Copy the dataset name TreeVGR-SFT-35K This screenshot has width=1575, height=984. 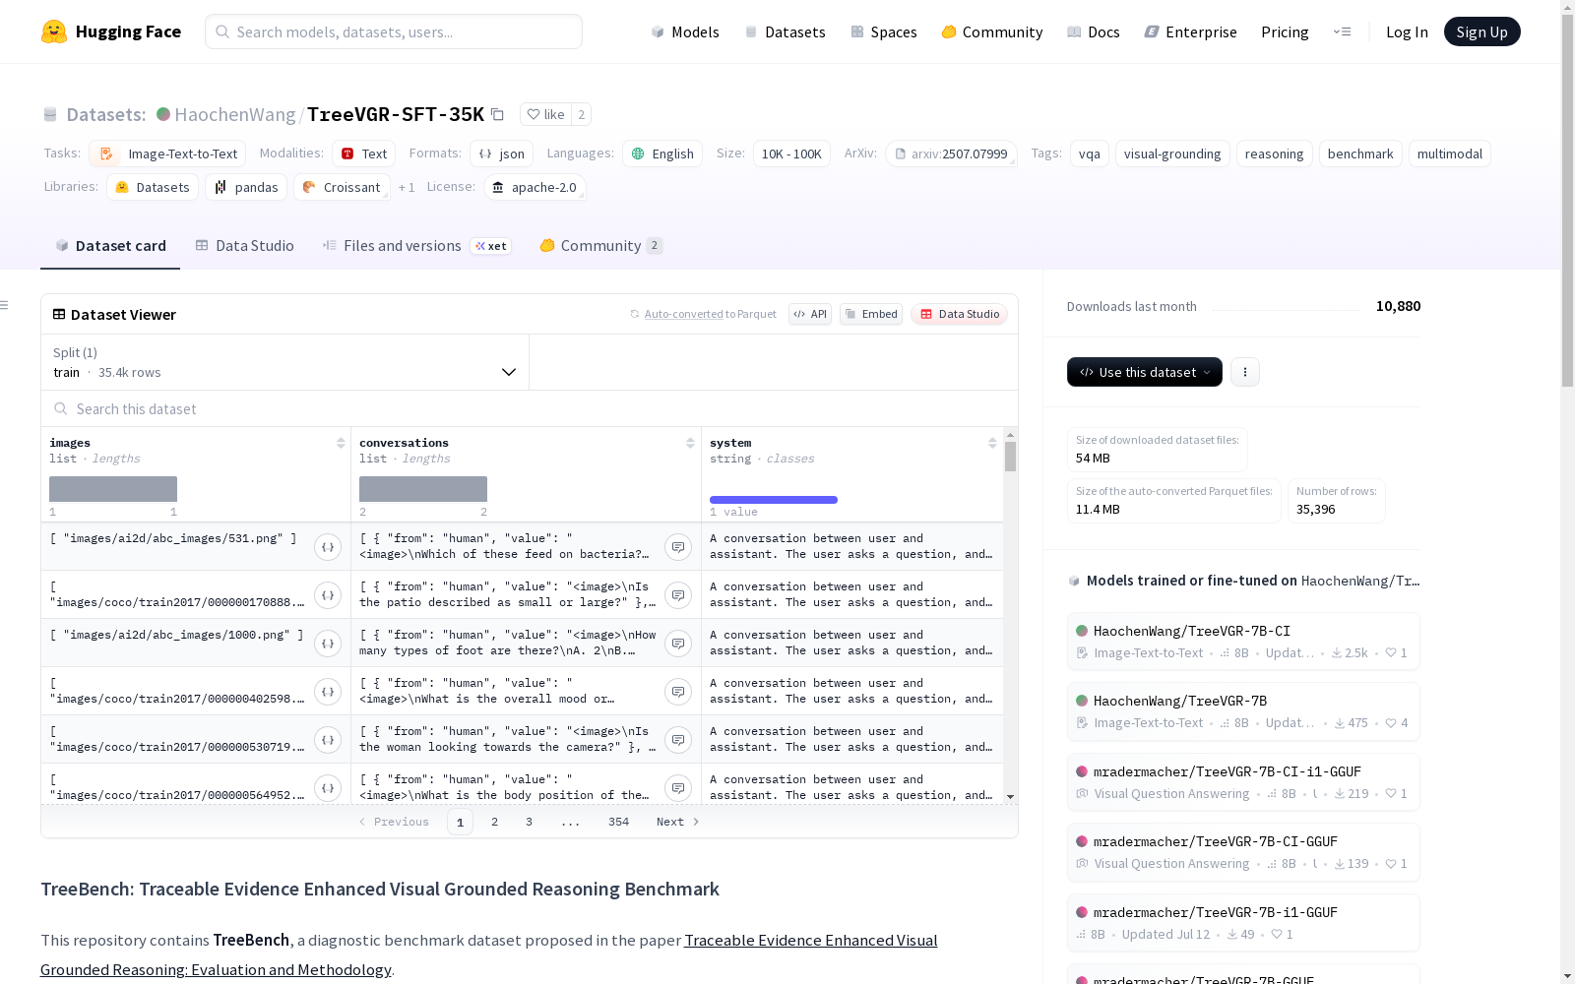pos(498,114)
